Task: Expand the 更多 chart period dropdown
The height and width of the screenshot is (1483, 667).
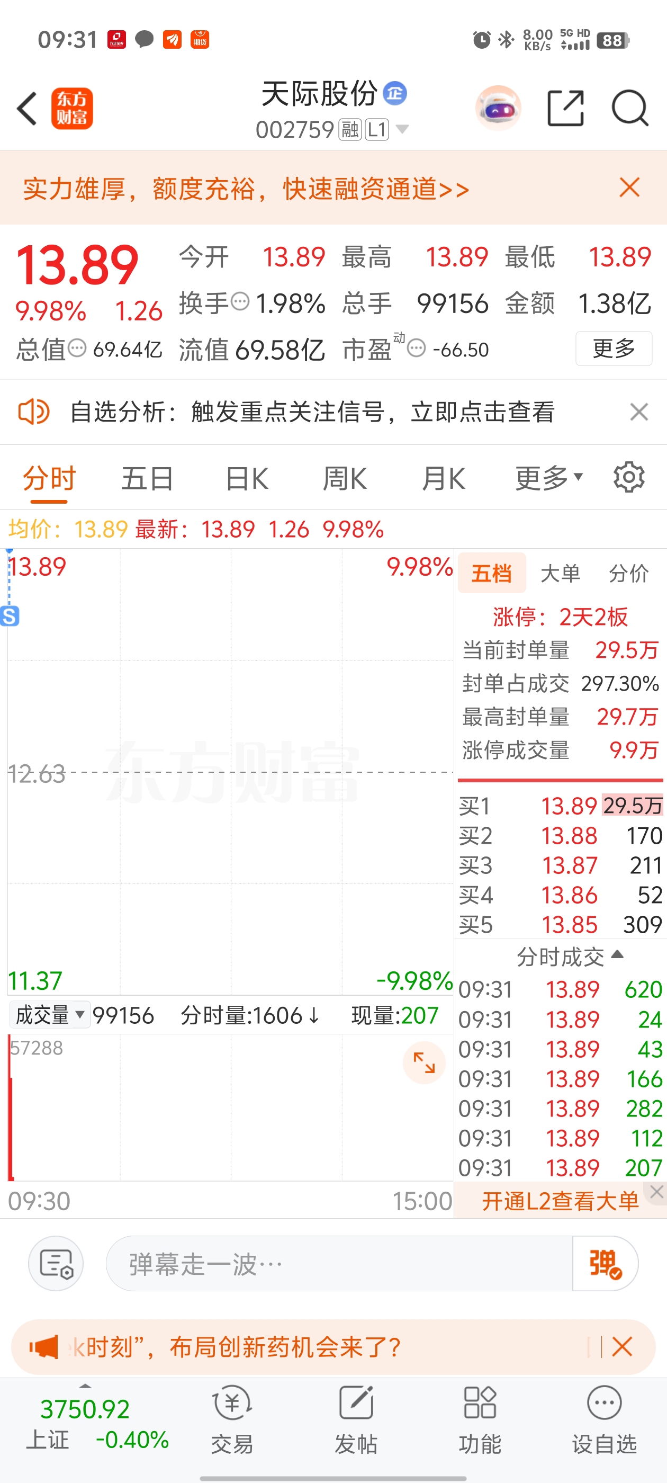Action: point(548,478)
